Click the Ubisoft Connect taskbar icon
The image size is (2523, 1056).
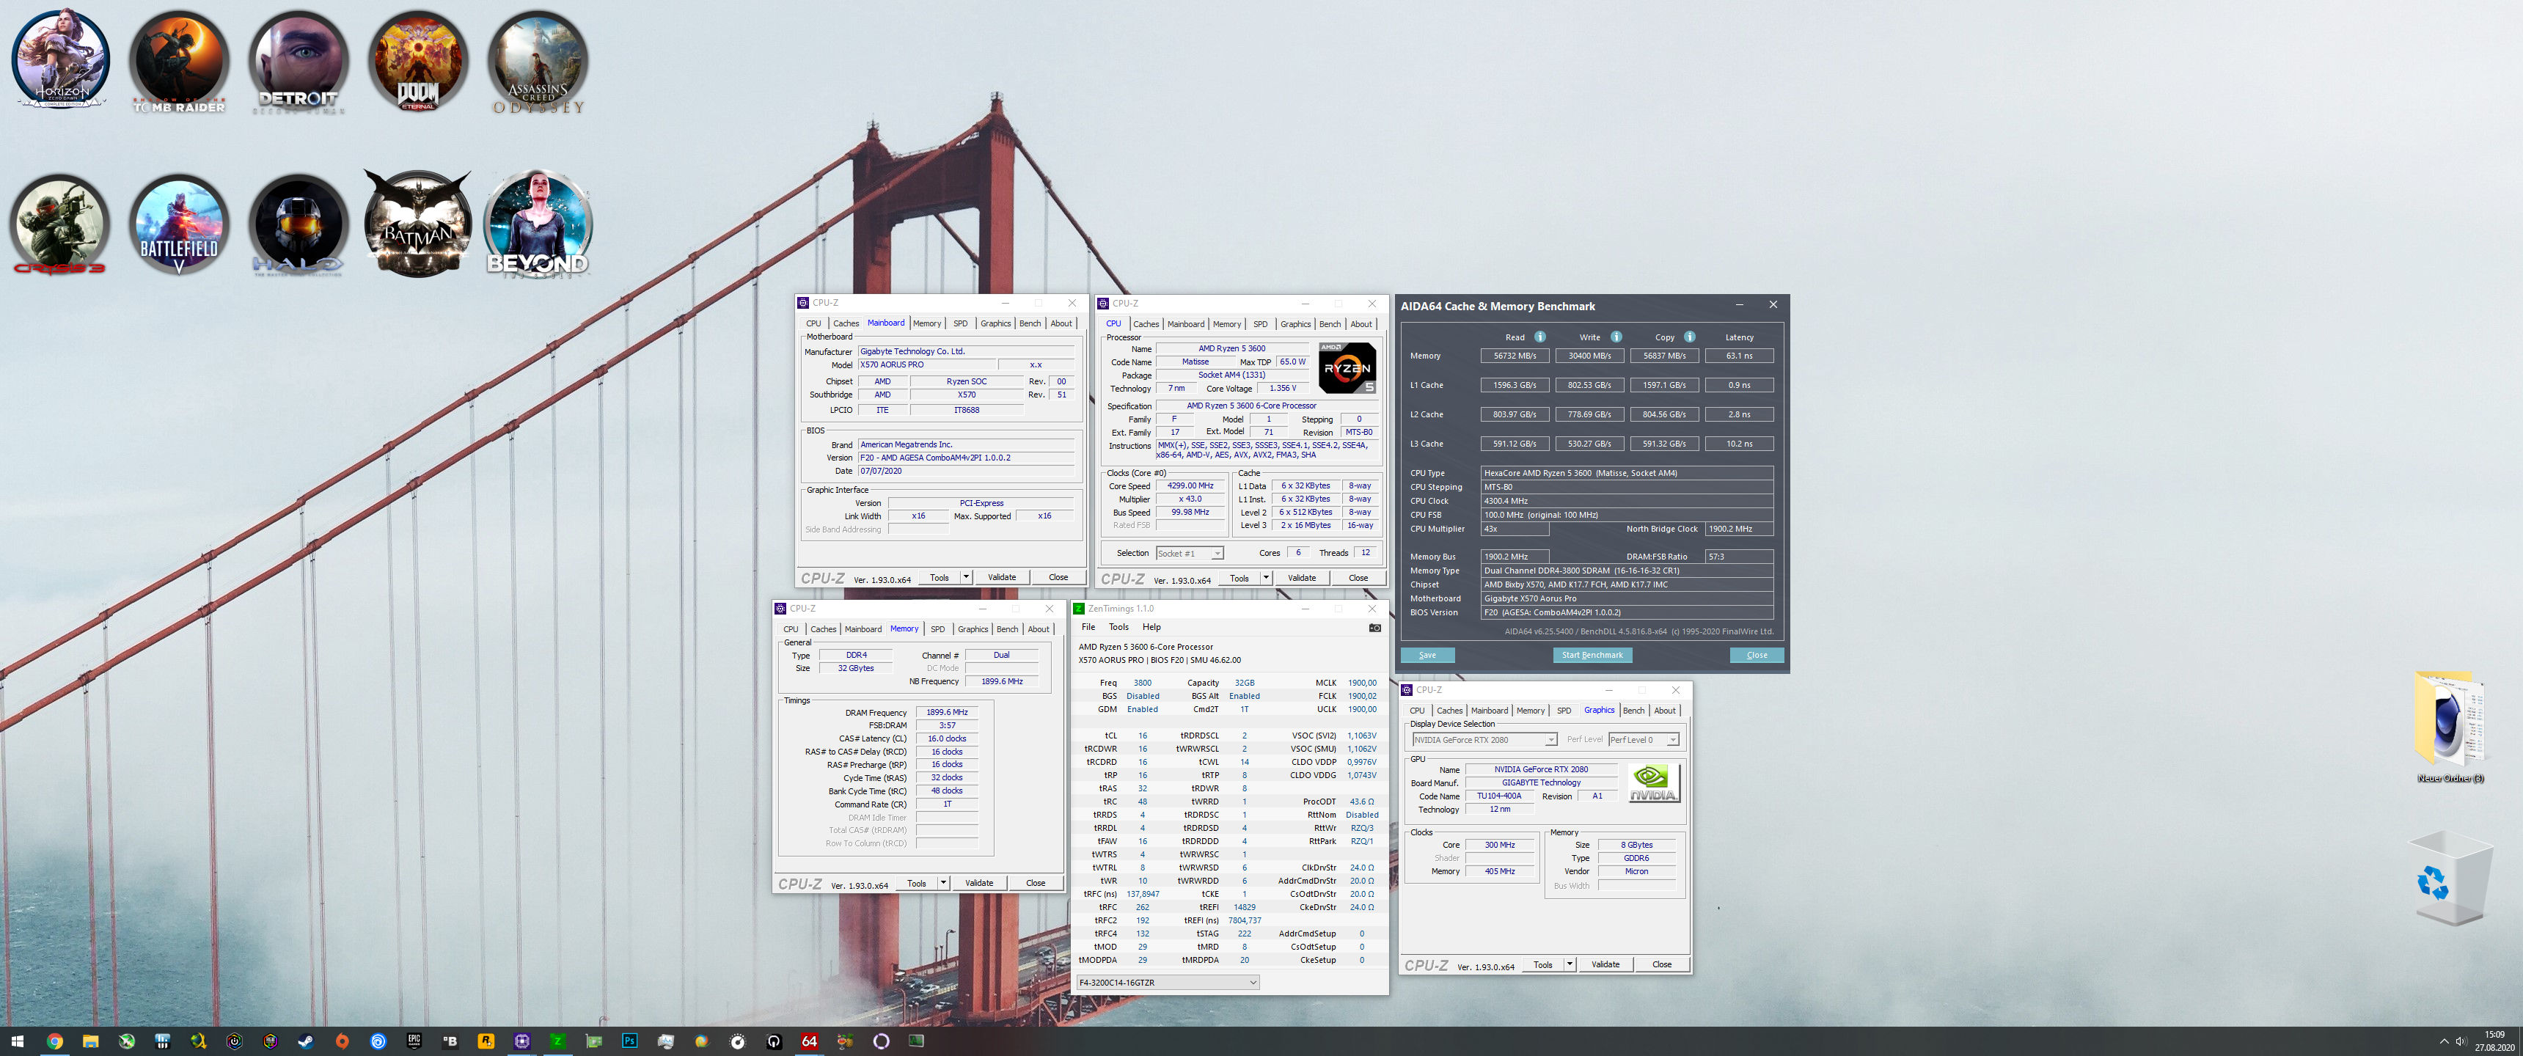(x=378, y=1041)
